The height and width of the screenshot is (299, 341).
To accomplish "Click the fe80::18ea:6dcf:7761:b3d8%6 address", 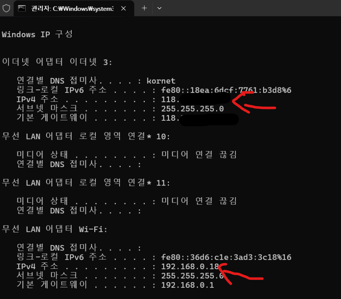I will click(226, 90).
